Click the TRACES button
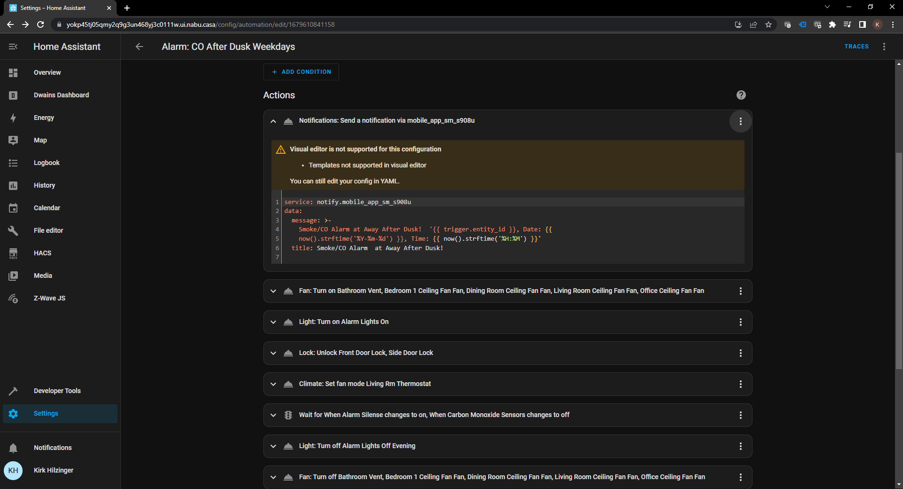 856,47
